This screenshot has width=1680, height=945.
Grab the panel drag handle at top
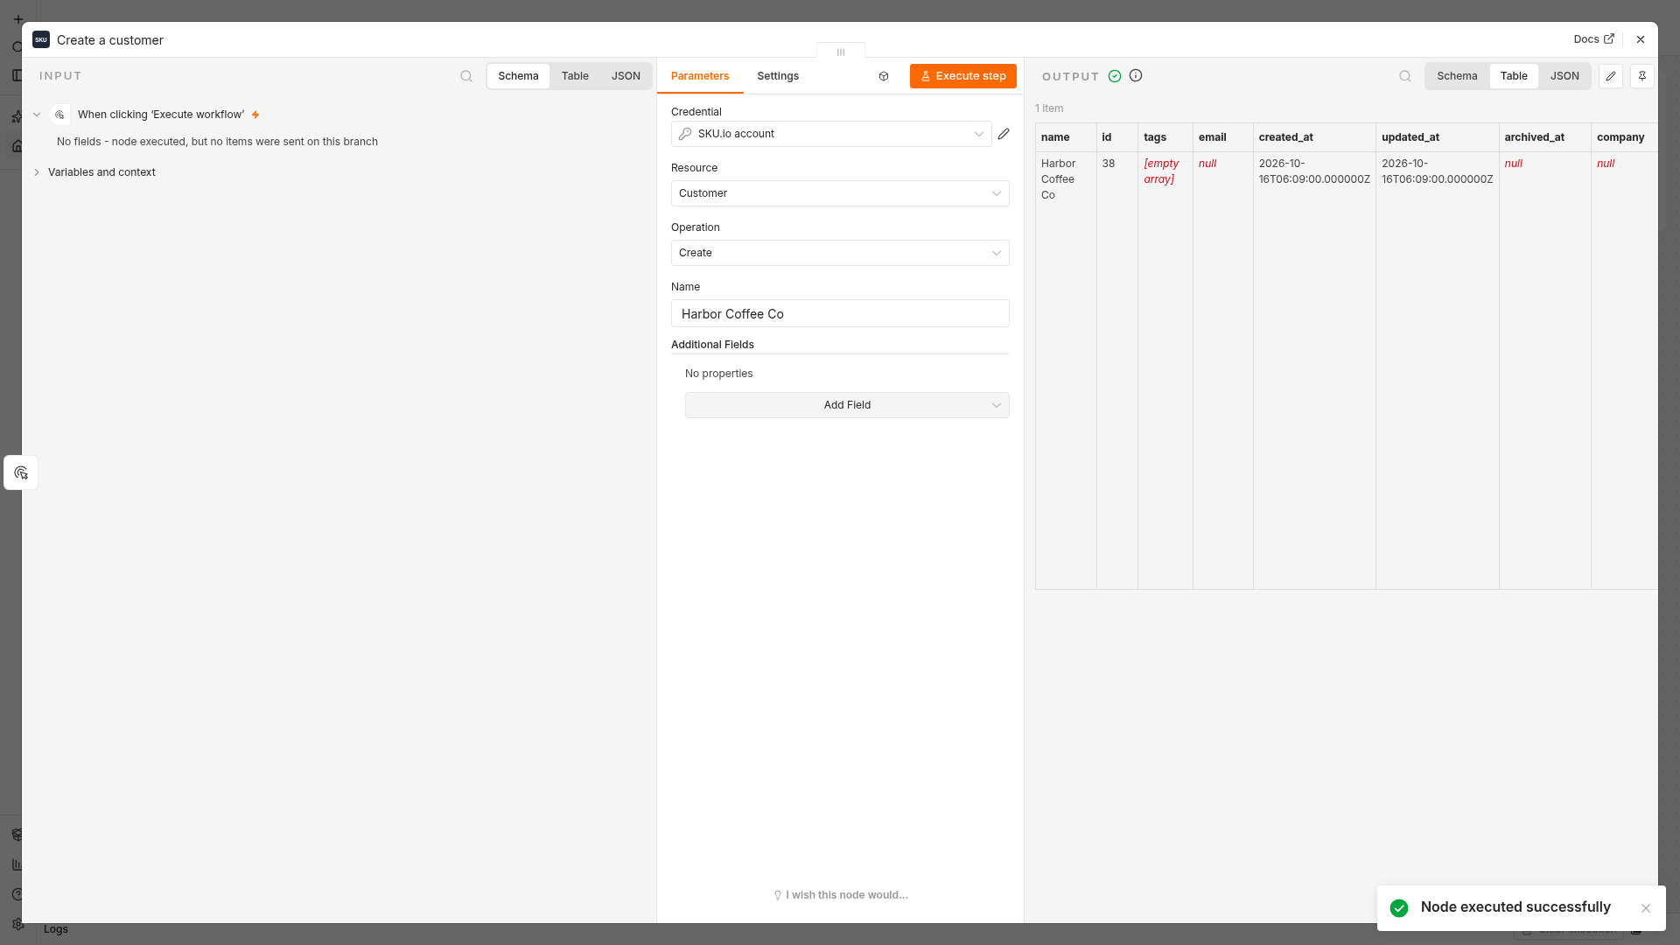tap(841, 52)
